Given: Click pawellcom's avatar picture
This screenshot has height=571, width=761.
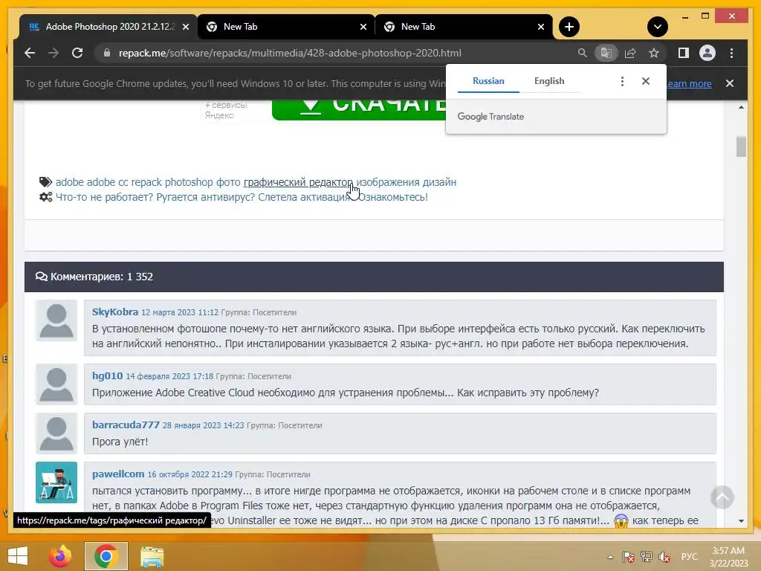Looking at the screenshot, I should tap(56, 482).
